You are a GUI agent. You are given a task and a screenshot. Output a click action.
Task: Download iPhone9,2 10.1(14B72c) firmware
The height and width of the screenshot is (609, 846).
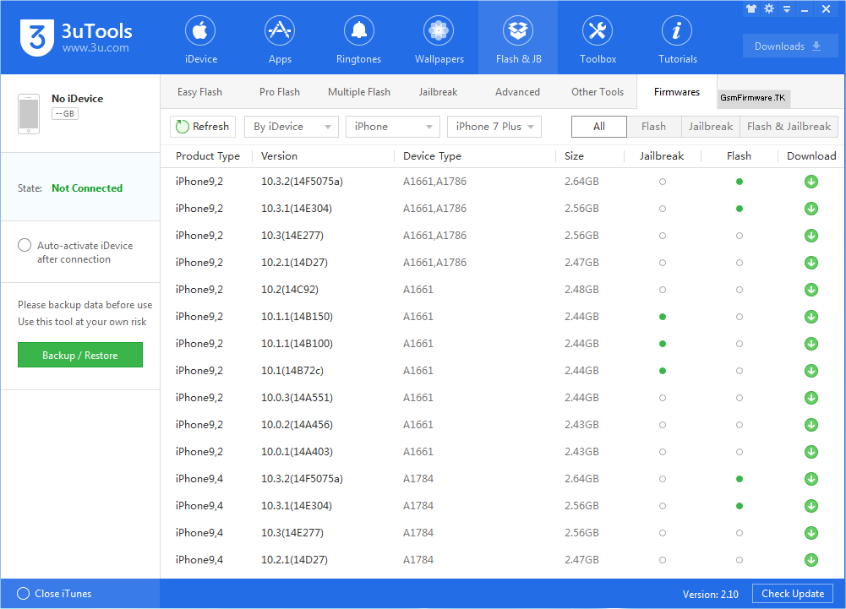pyautogui.click(x=811, y=371)
